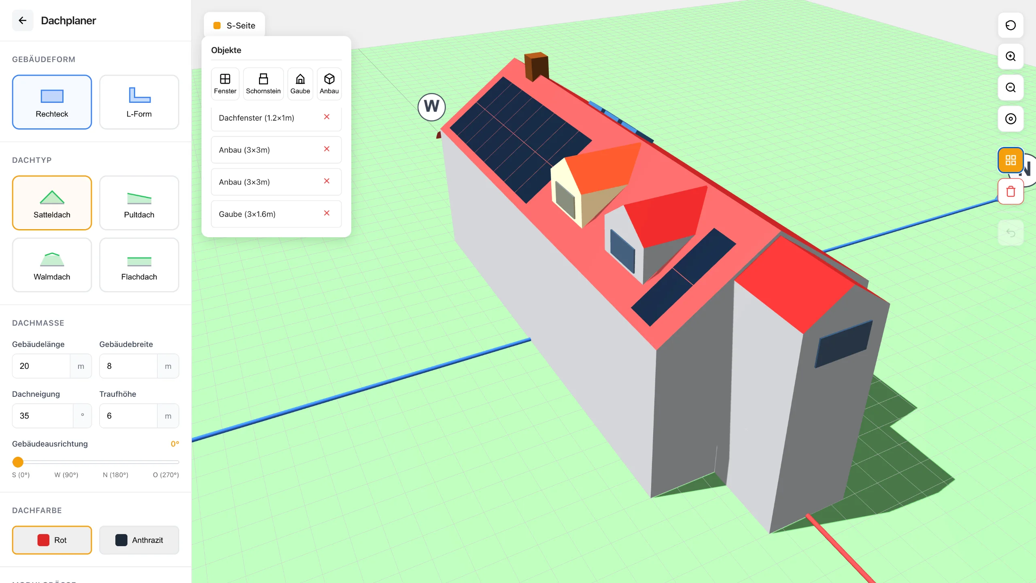Edit the Traufhöhe value field
Viewport: 1036px width, 583px height.
(x=128, y=416)
